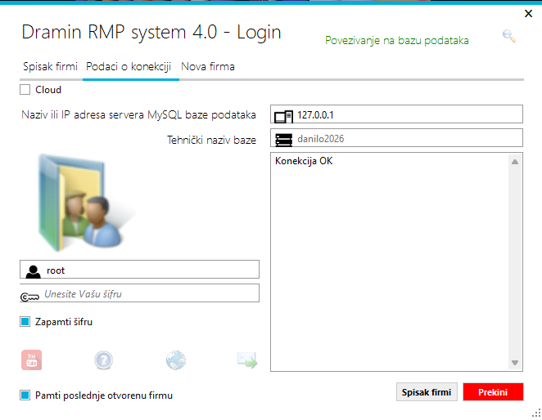Click the window resize grip at corner

[536, 413]
